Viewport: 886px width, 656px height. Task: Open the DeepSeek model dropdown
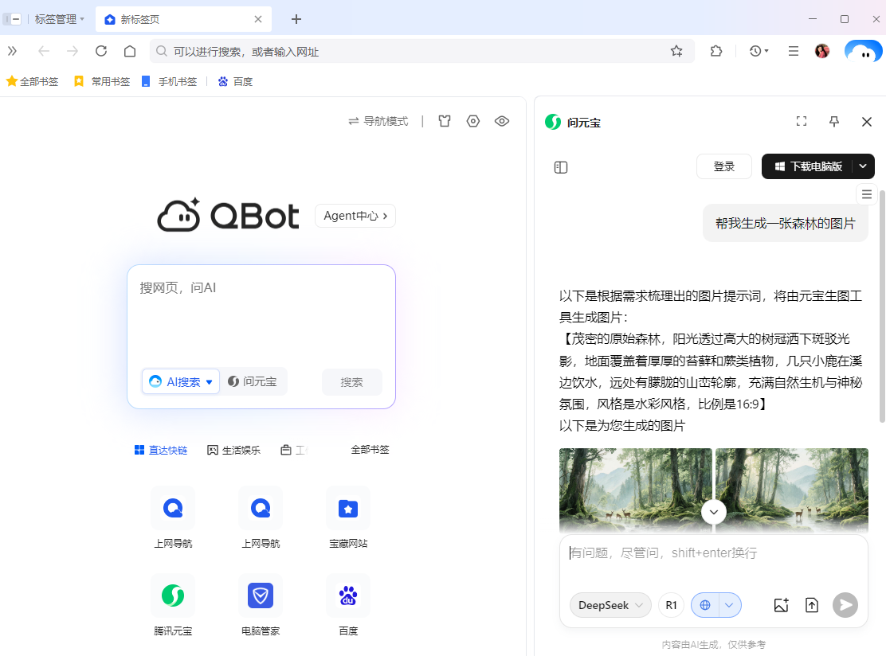click(x=610, y=605)
